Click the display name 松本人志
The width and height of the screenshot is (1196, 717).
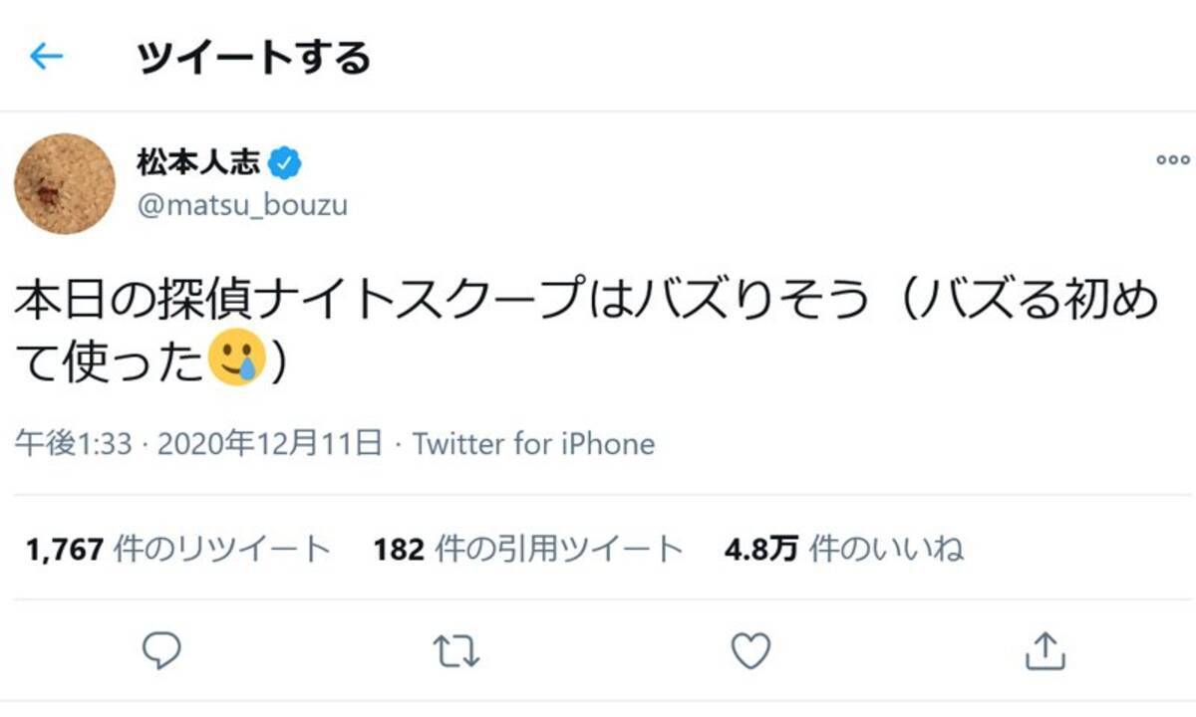(198, 161)
